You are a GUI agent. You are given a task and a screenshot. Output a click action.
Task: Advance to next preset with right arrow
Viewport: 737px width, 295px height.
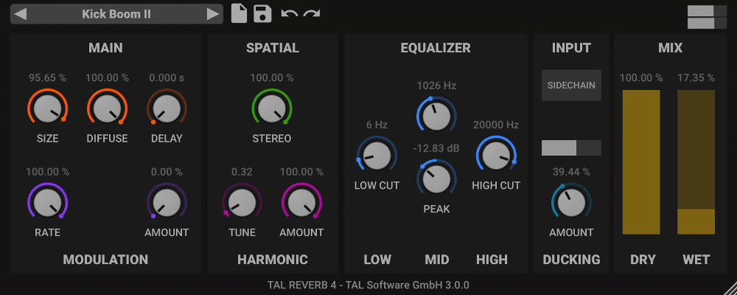(x=212, y=14)
